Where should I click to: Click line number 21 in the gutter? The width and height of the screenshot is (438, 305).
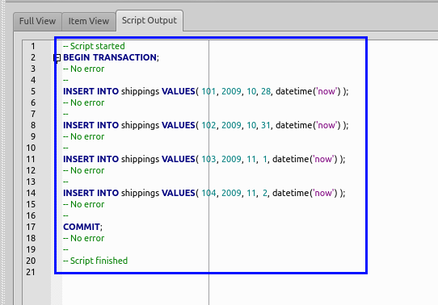click(x=31, y=272)
